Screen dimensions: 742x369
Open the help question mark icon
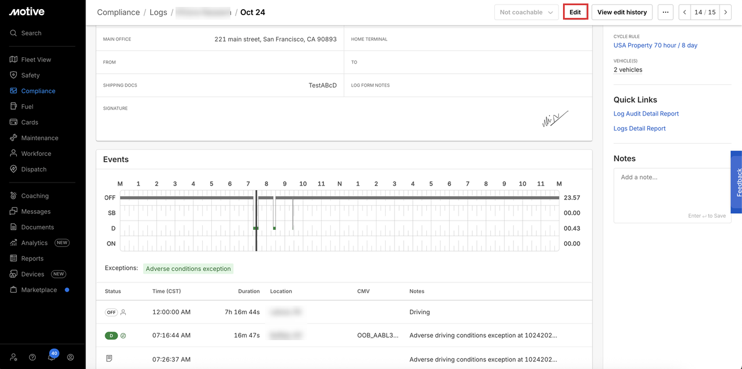(x=32, y=357)
